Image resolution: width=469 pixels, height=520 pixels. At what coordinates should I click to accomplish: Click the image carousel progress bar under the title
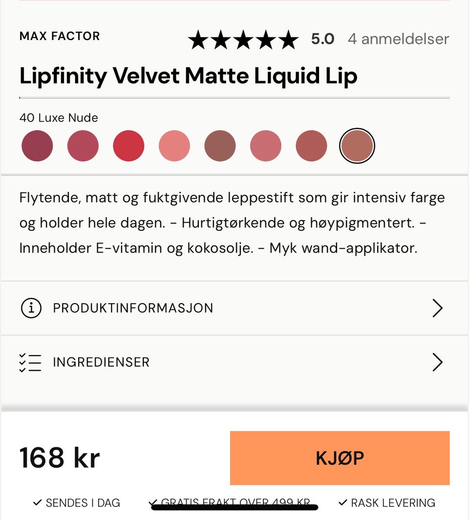[234, 98]
